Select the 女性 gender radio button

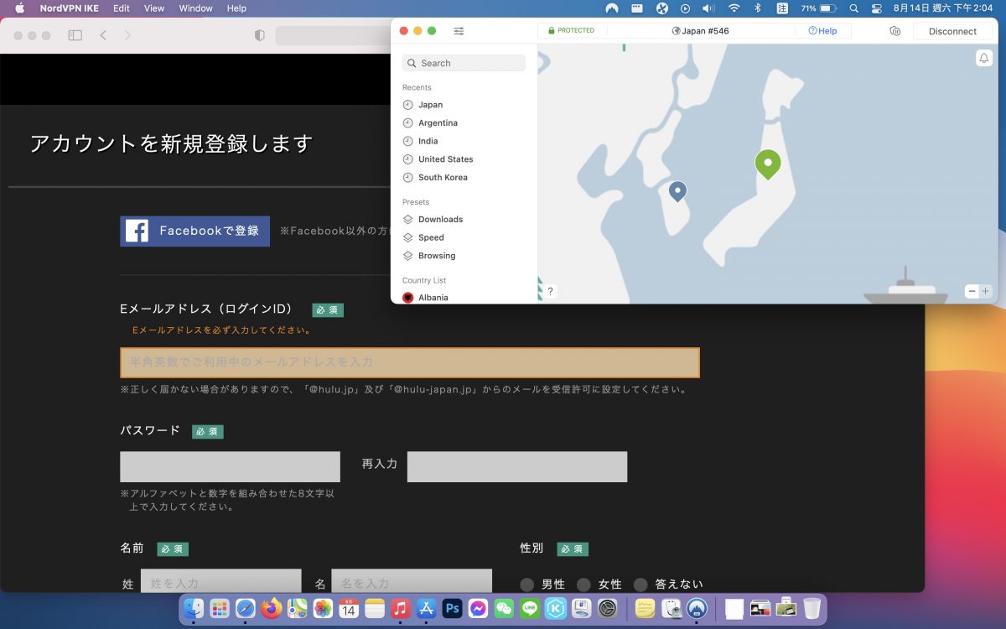pos(583,585)
